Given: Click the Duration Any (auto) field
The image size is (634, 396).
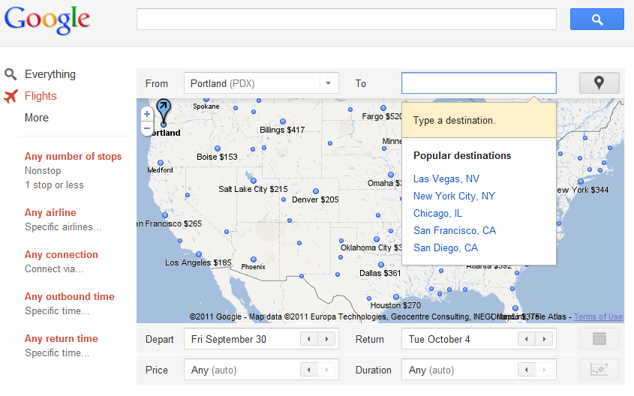Looking at the screenshot, I should 479,369.
